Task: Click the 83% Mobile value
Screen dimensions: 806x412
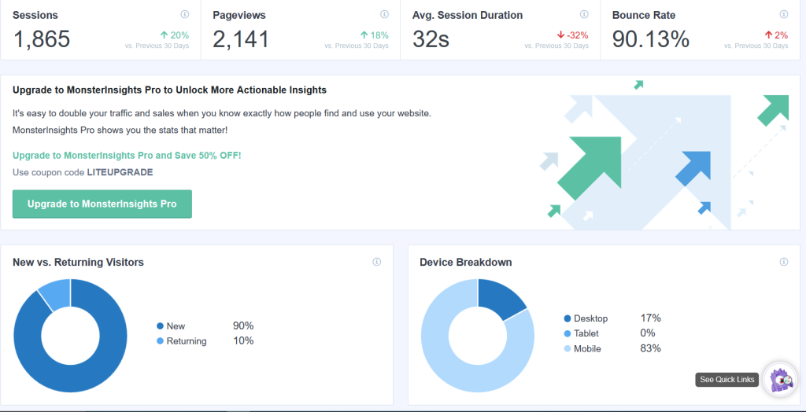Action: click(650, 349)
